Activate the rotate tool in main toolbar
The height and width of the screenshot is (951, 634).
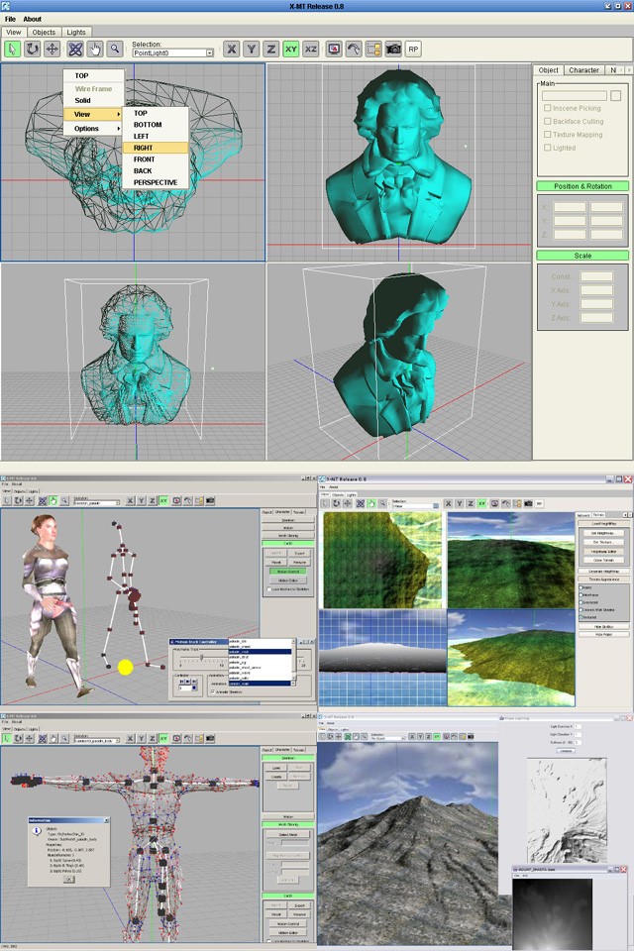click(32, 50)
